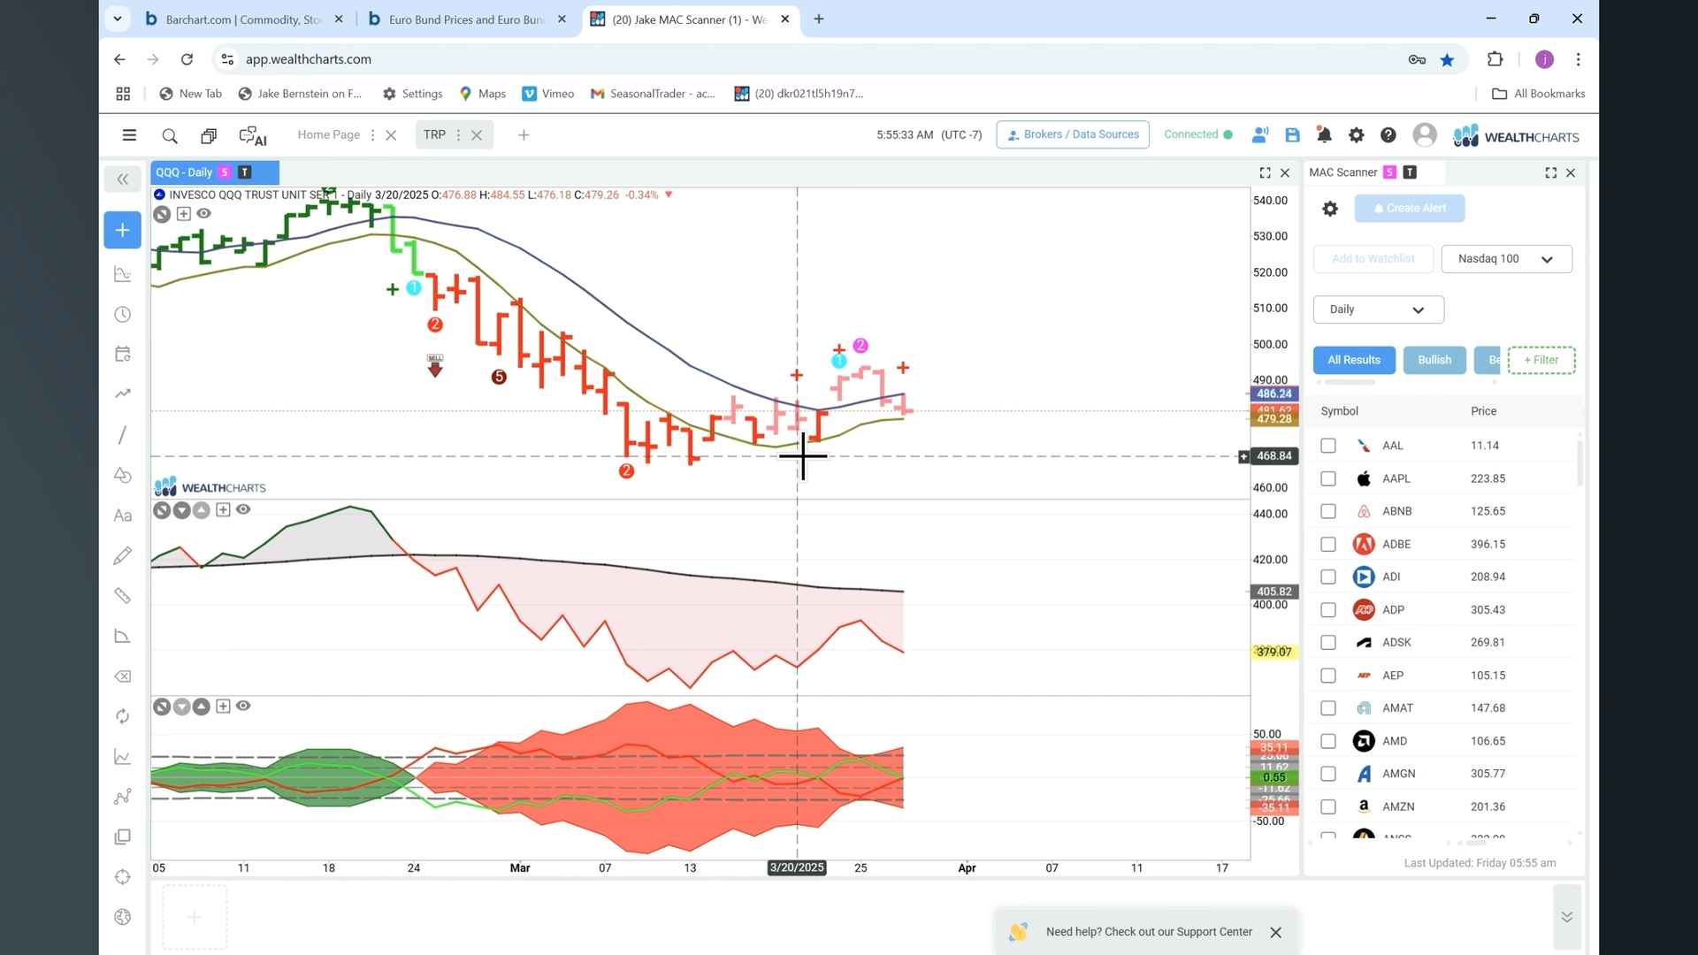Image resolution: width=1698 pixels, height=955 pixels.
Task: Open Home Page tab options menu
Action: point(372,135)
